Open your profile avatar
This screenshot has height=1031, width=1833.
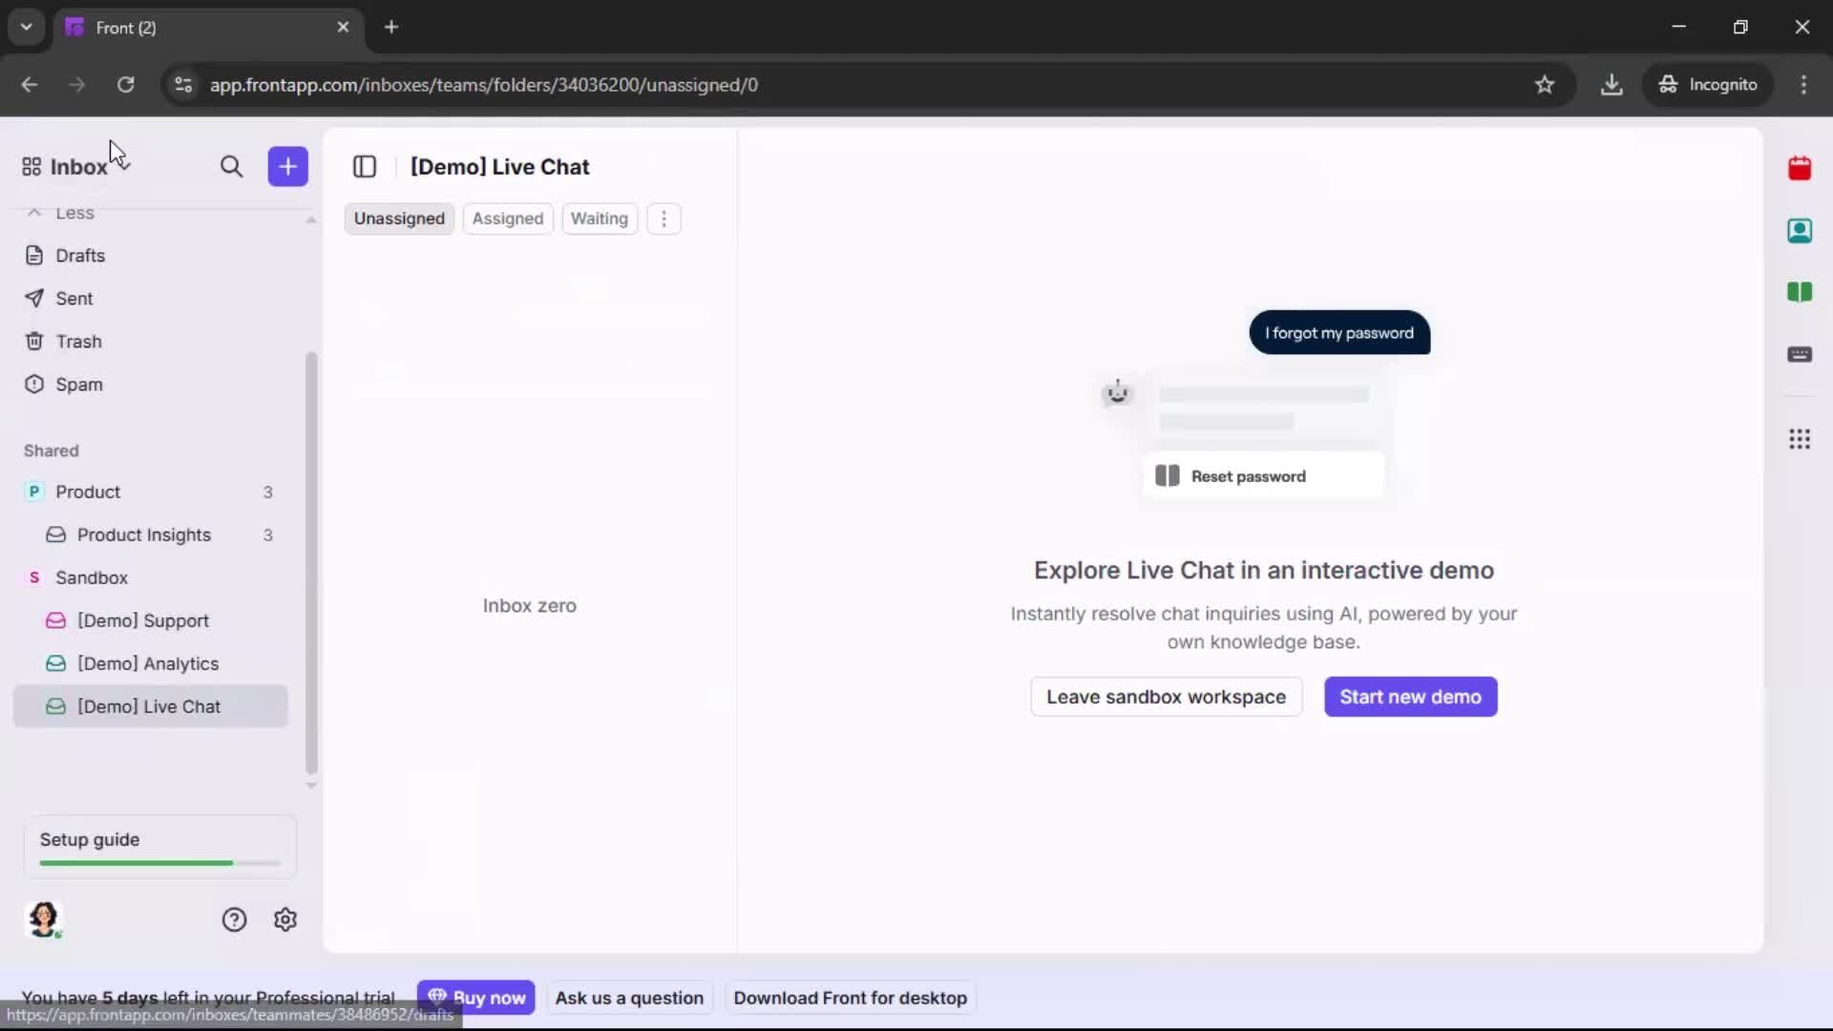(x=45, y=919)
